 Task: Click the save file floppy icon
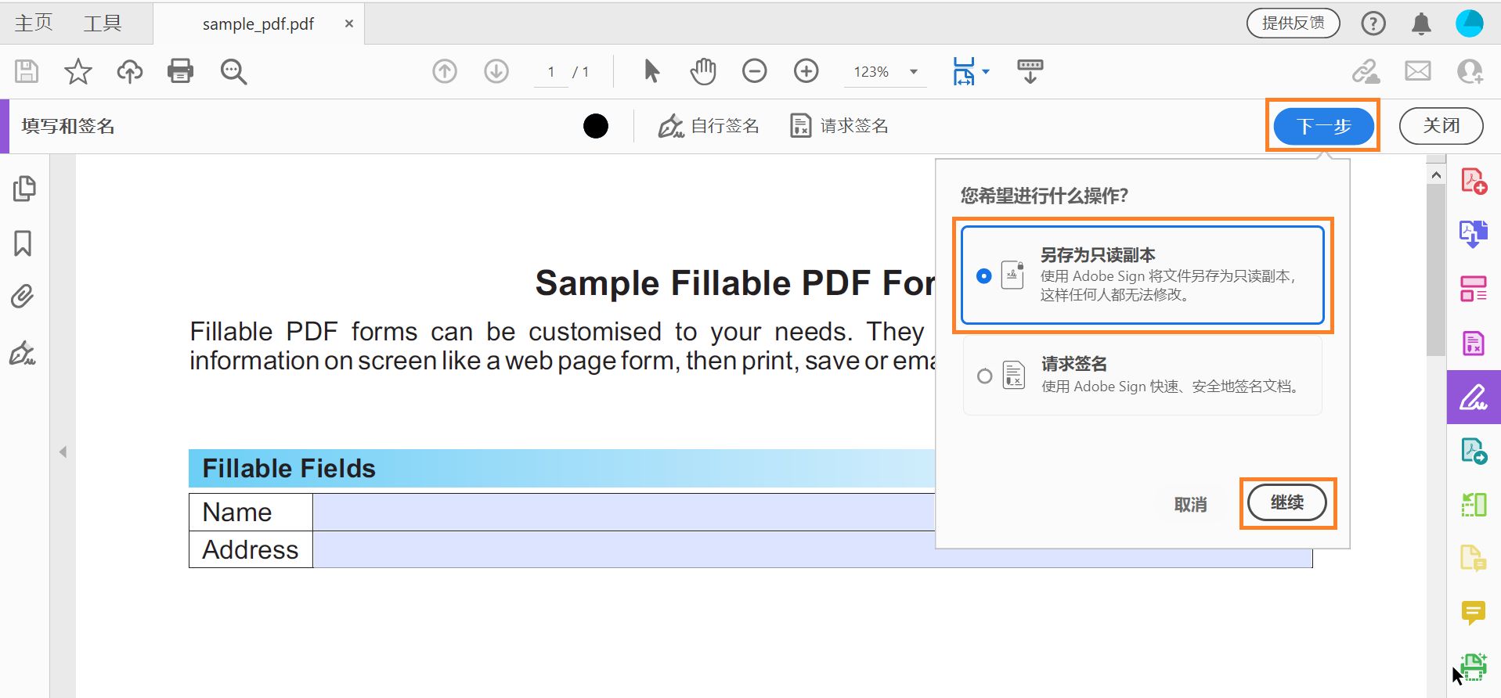click(27, 71)
